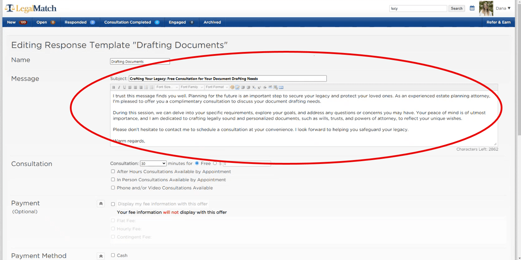521x260 pixels.
Task: Collapse the Payment section chevron
Action: (x=101, y=204)
